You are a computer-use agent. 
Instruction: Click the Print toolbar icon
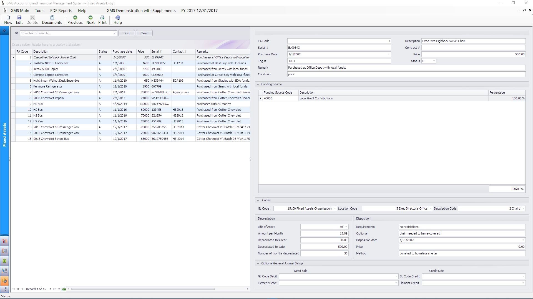pyautogui.click(x=102, y=20)
